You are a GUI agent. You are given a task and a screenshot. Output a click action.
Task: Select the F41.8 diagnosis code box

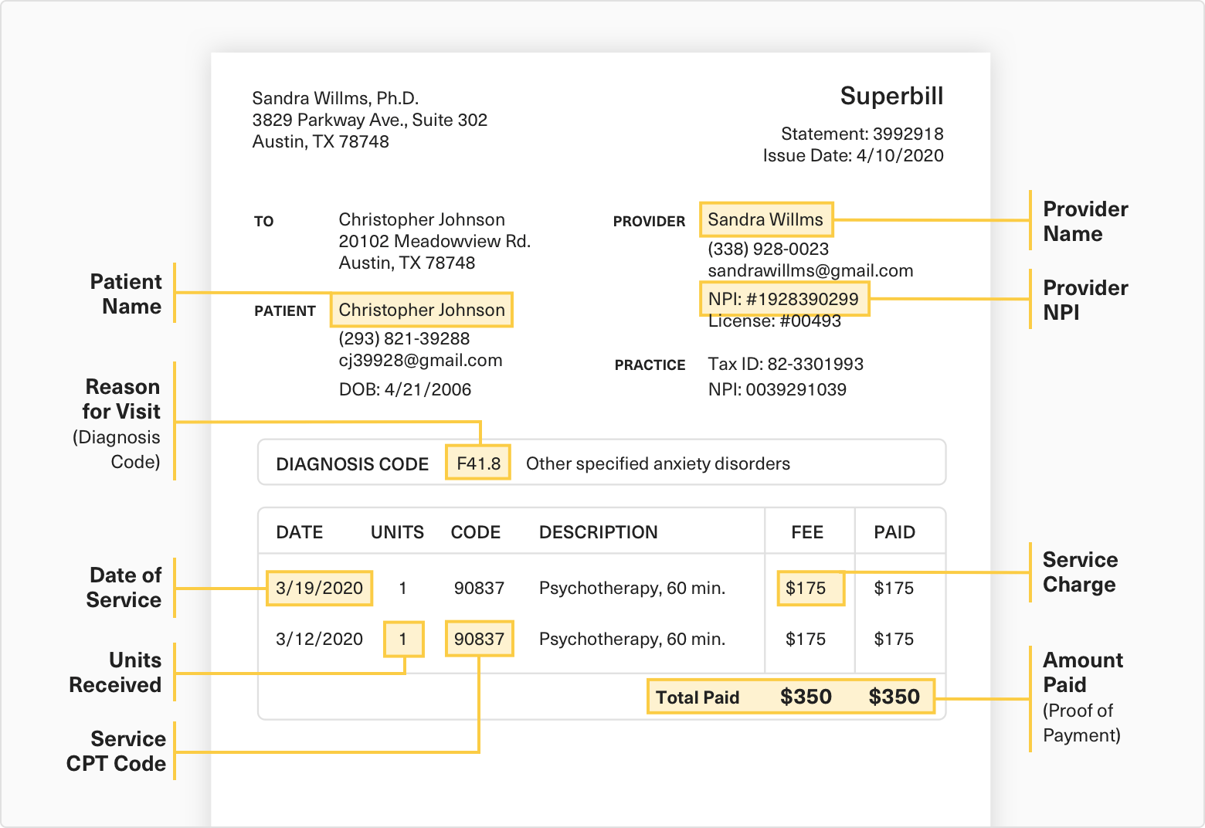tap(478, 463)
